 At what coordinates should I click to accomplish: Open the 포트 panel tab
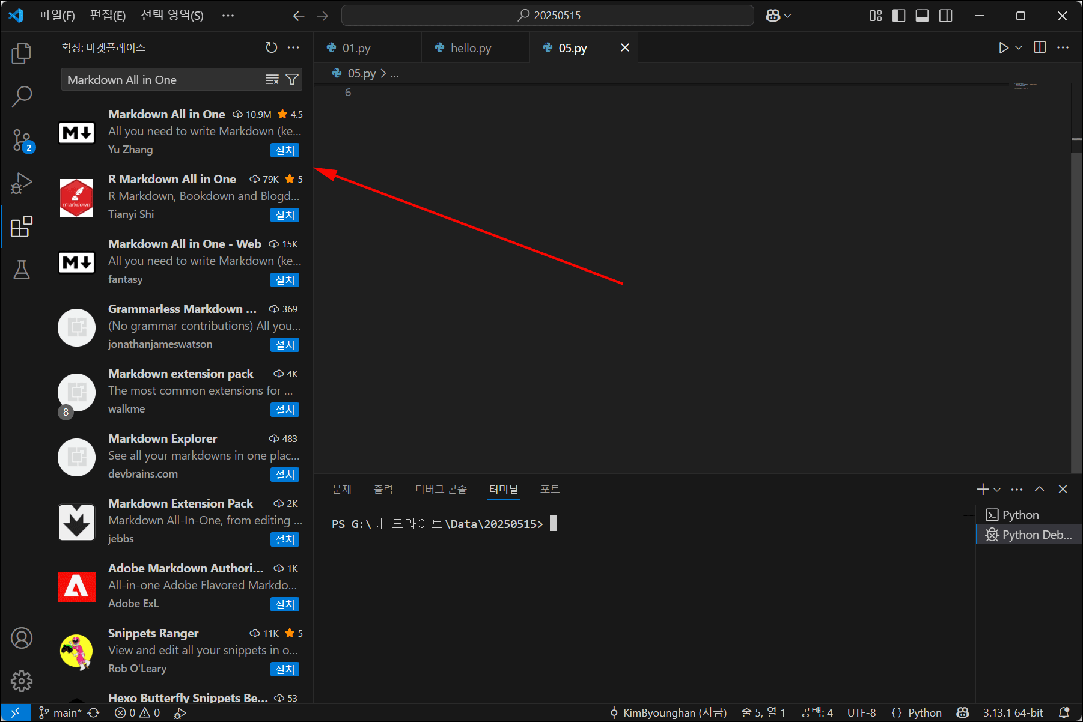[550, 489]
